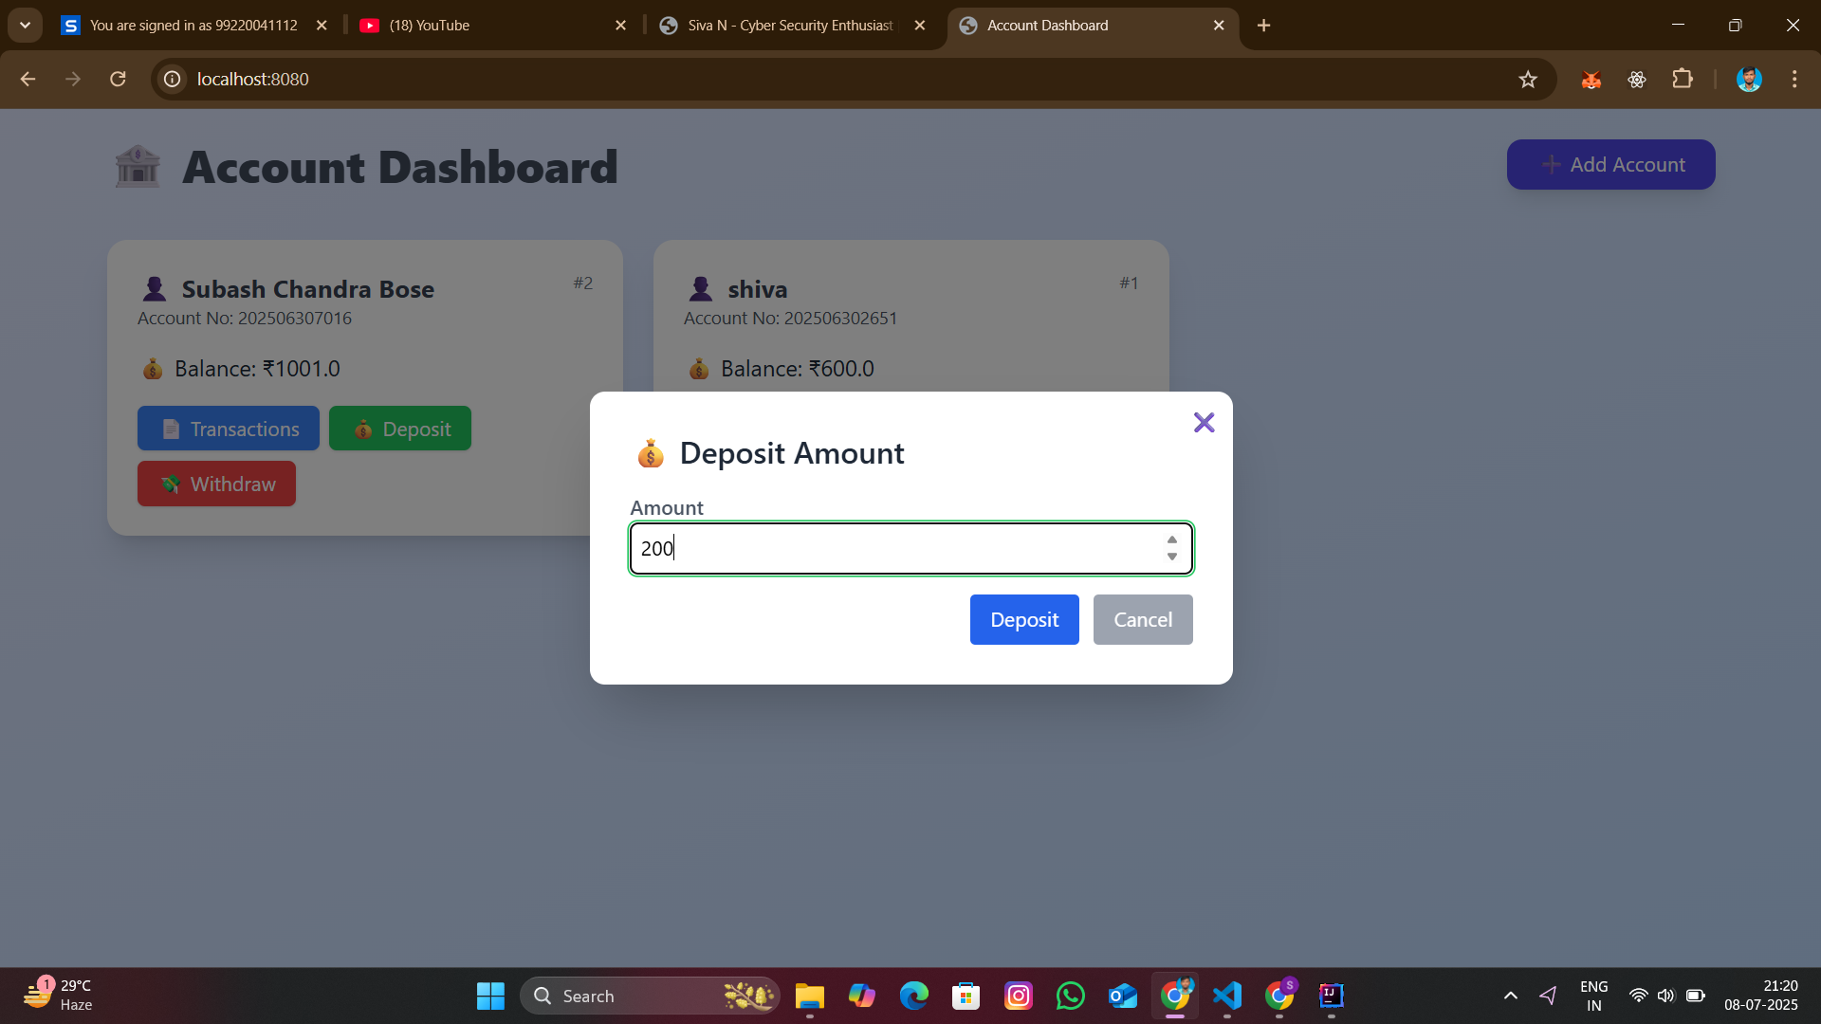Show hidden system tray icons
Viewport: 1821px width, 1024px height.
(x=1511, y=996)
